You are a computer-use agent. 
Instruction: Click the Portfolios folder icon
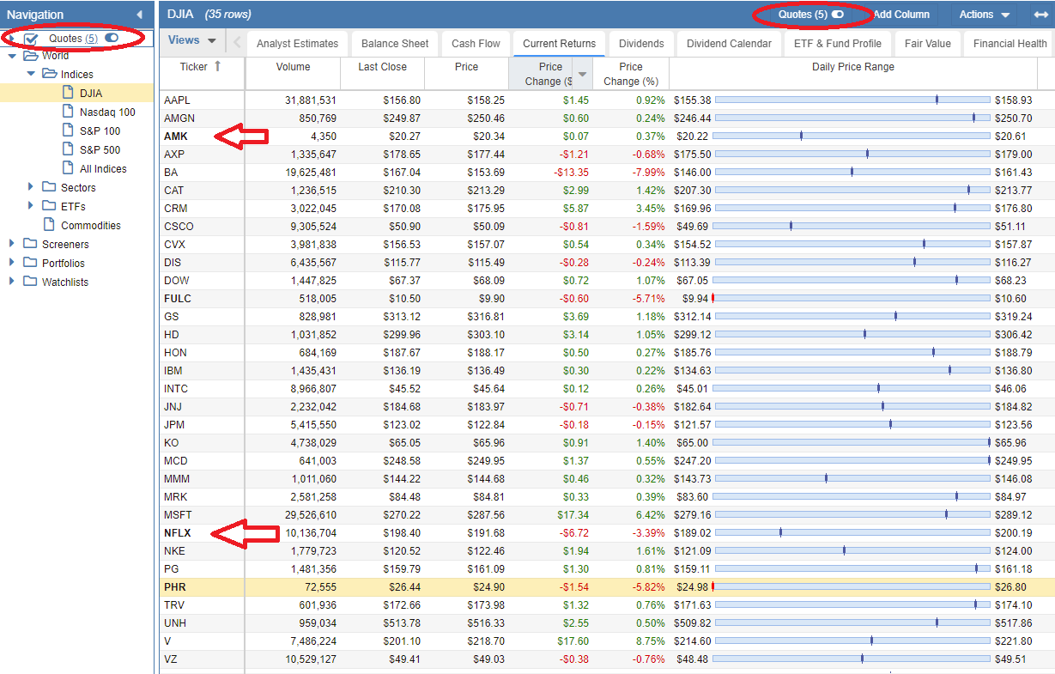click(31, 263)
